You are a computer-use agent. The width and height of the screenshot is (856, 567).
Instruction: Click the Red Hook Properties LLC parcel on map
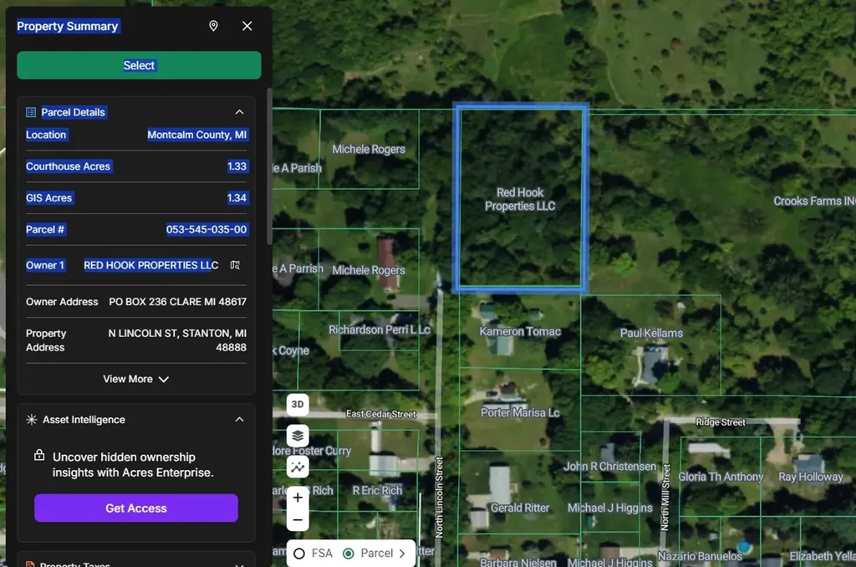pyautogui.click(x=520, y=199)
